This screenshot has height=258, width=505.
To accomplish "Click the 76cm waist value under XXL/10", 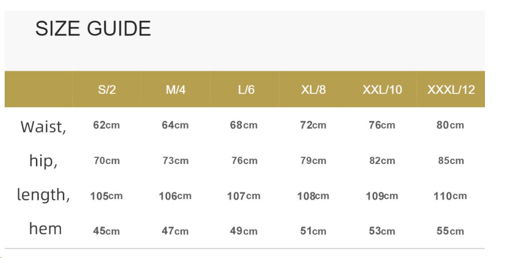I will coord(382,125).
